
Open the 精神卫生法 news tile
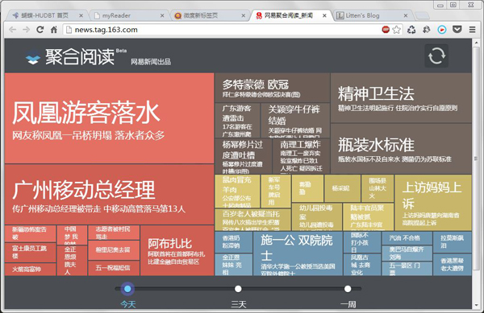[401, 98]
